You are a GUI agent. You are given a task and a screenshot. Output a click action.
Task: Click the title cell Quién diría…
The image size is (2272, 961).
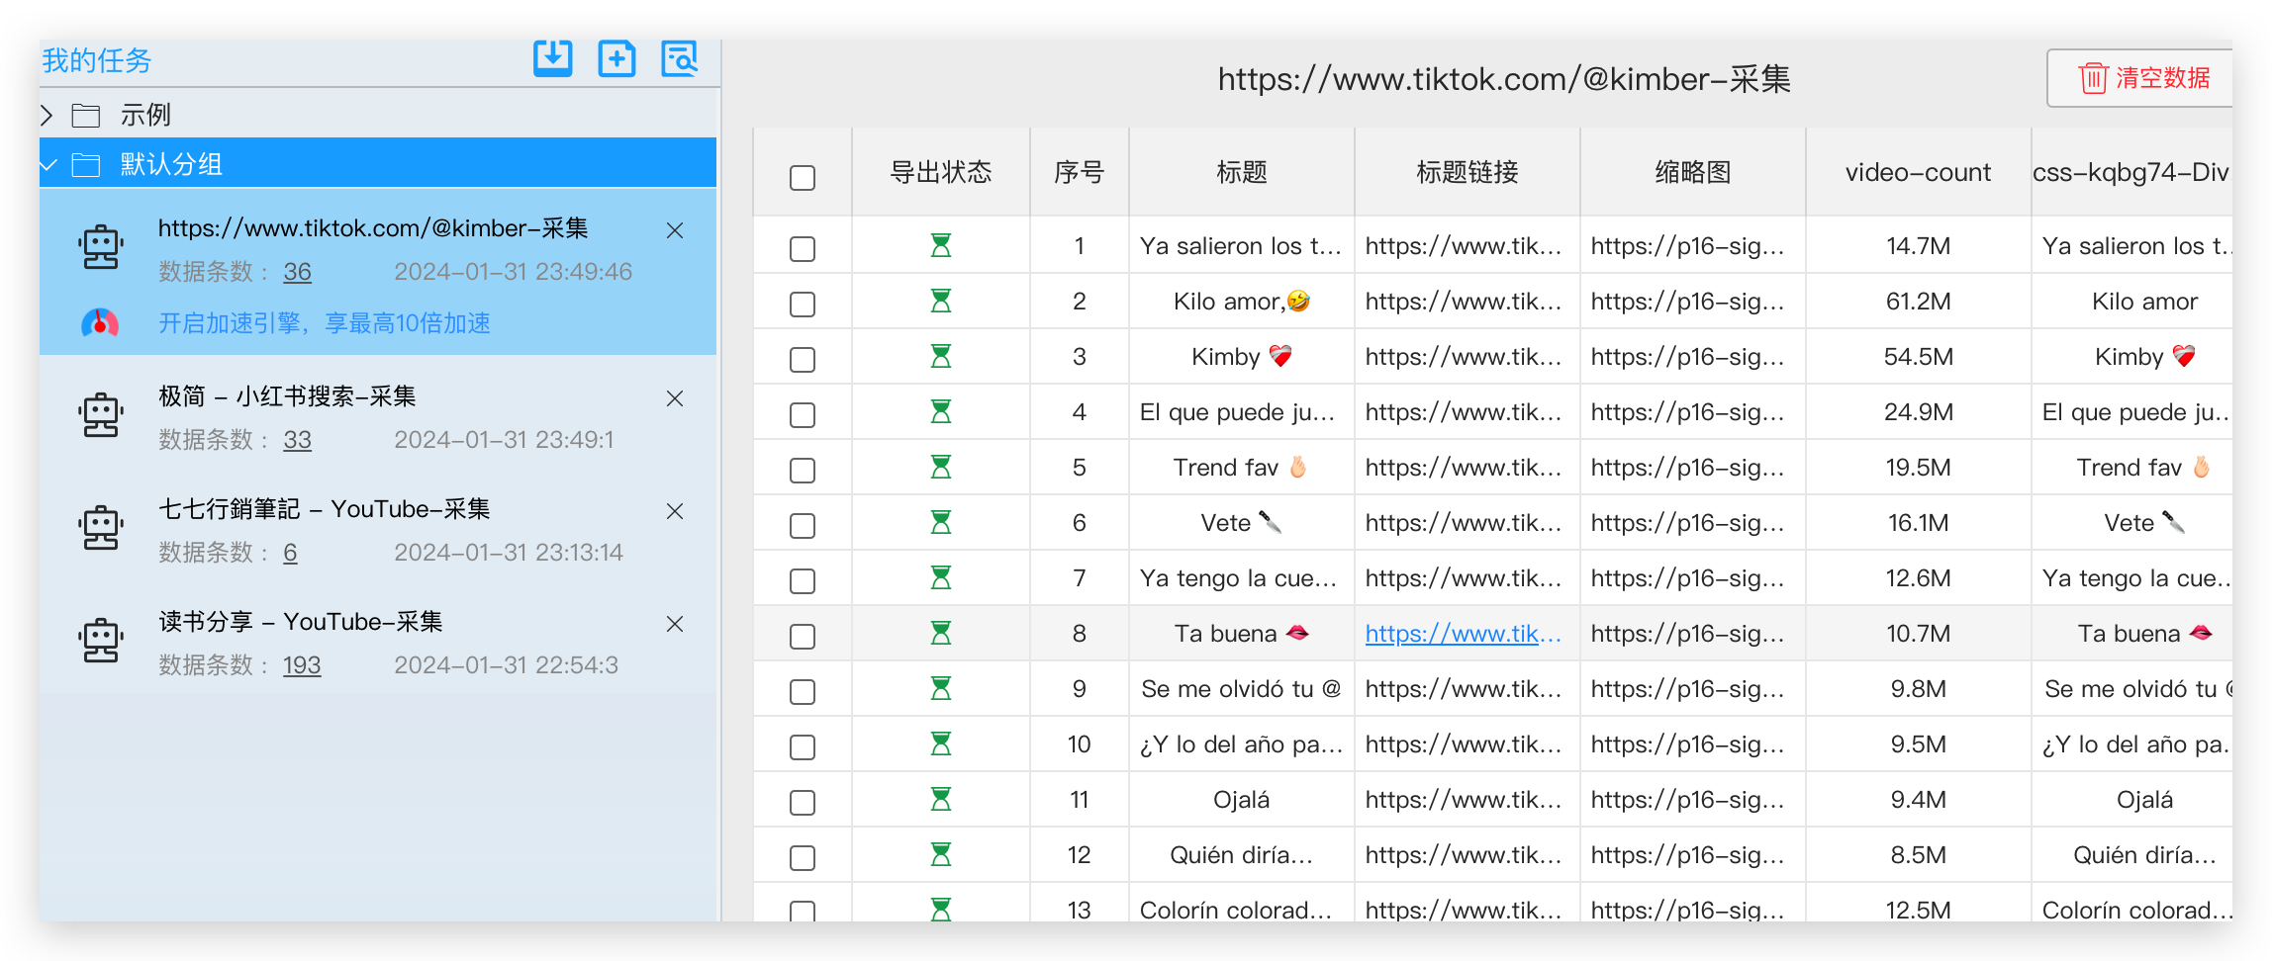pyautogui.click(x=1242, y=855)
